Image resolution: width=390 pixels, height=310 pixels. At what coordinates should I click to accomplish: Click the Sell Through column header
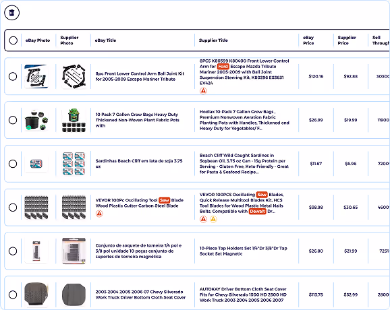[381, 40]
